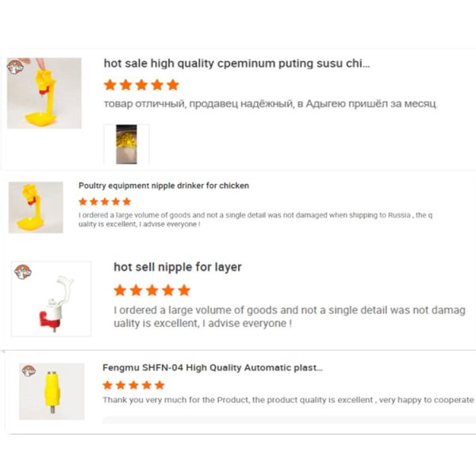This screenshot has height=476, width=476.
Task: Click the logo badge on the Fengmu product image
Action: pyautogui.click(x=29, y=370)
